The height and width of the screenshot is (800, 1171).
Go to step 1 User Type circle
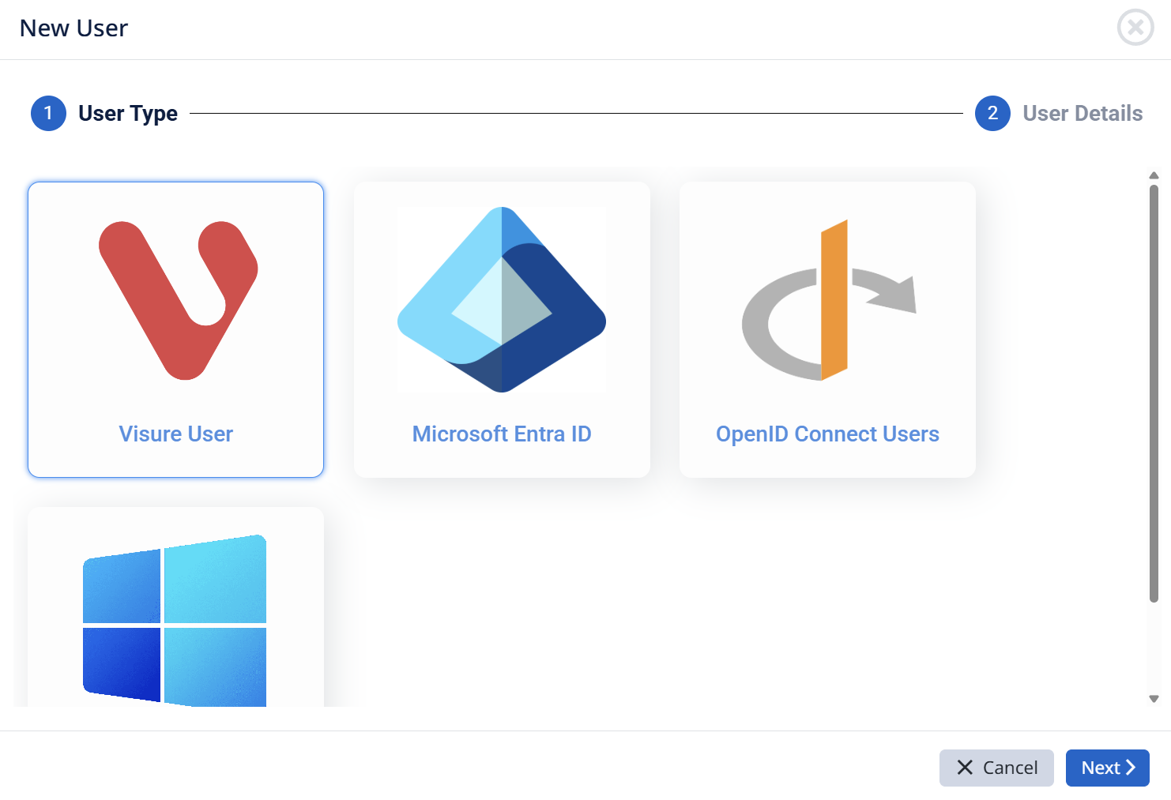pyautogui.click(x=48, y=113)
